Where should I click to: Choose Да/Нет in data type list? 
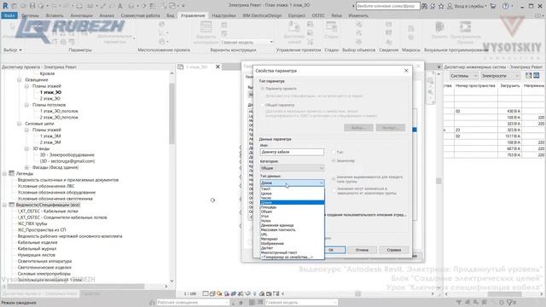point(292,248)
